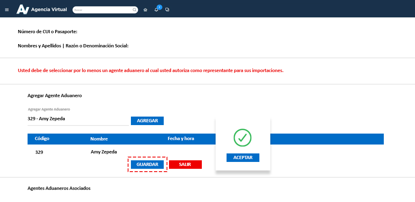Screen dimensions: 415x202
Task: Click the Código column header
Action: point(42,138)
